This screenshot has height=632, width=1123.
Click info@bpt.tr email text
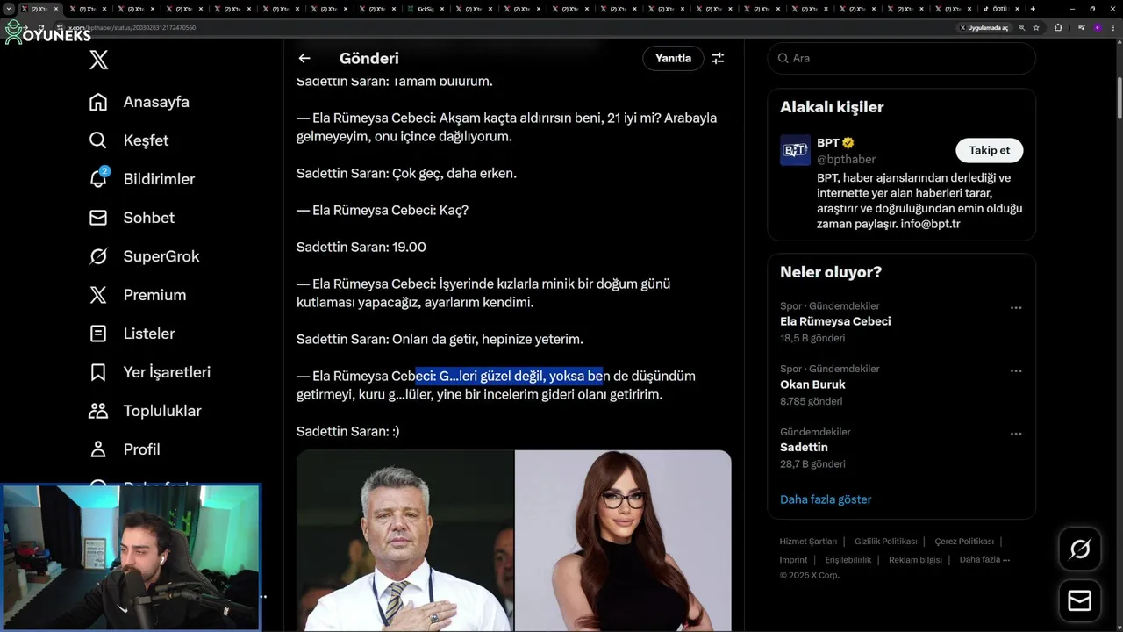[x=930, y=224]
